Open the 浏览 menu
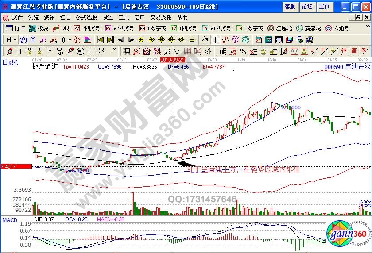This screenshot has width=372, height=253. coord(34,18)
